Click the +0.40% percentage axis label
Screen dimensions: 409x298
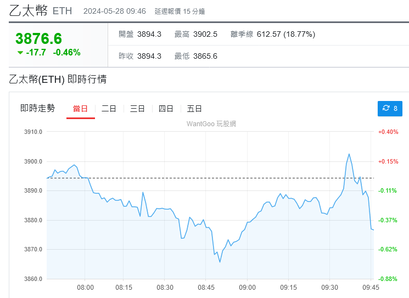[388, 132]
